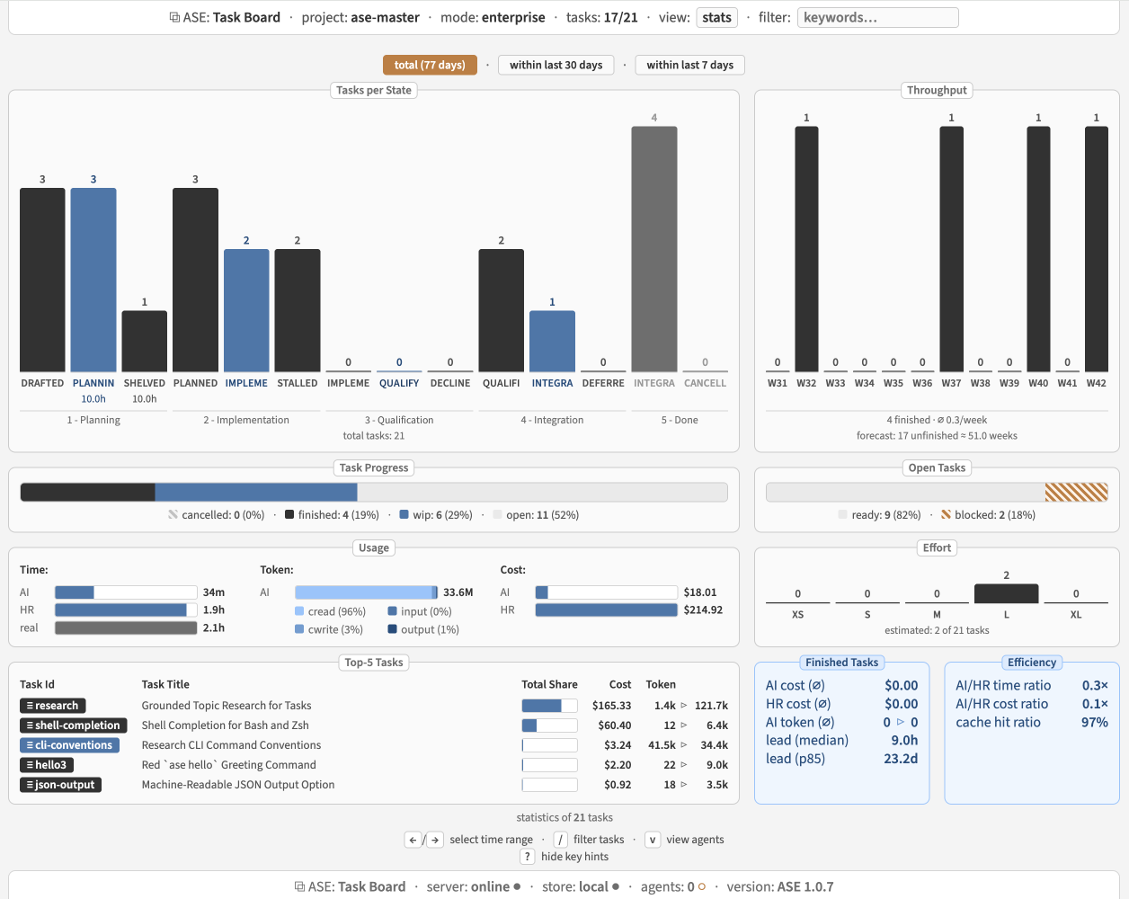Click the cache hit ratio 97% value
Screen dimensions: 1129x899
coord(1094,722)
